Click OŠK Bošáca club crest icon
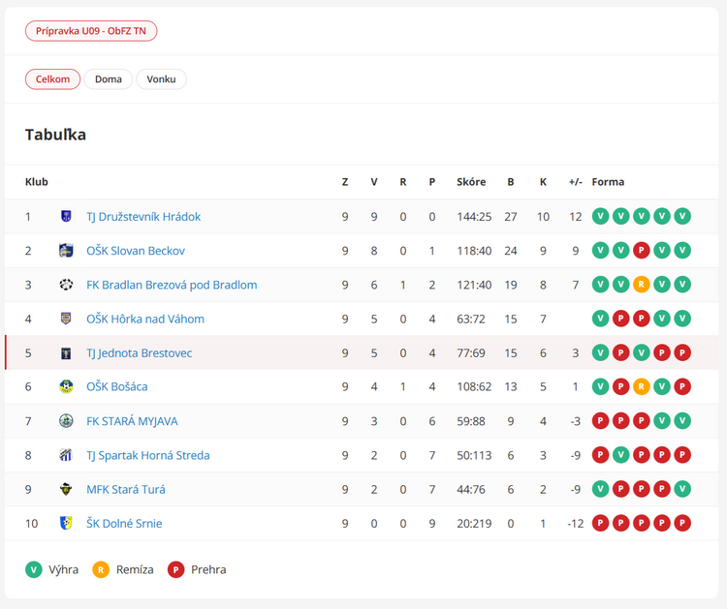This screenshot has width=727, height=609. (x=66, y=387)
